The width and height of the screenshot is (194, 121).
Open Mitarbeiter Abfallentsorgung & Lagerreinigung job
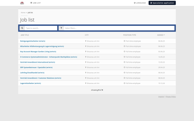tap(42, 46)
